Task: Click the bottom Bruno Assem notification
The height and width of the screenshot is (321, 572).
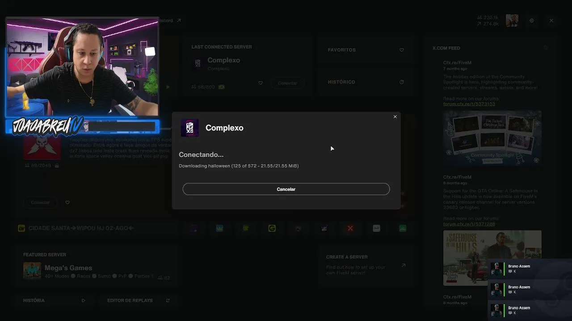Action: [x=530, y=310]
